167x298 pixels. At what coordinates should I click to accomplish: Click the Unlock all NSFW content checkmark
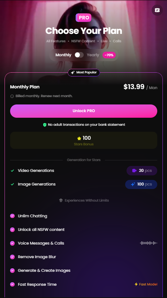12,230
